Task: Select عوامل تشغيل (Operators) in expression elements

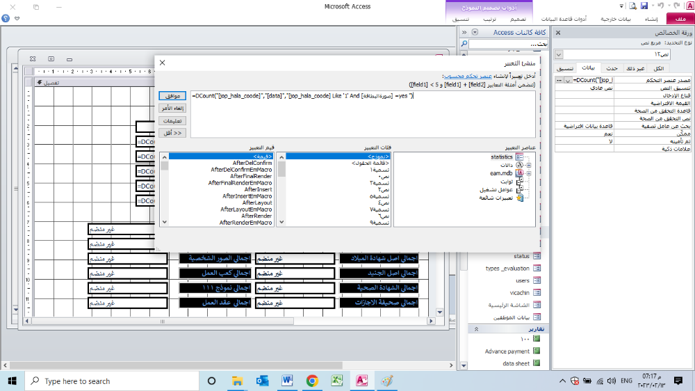Action: tap(496, 190)
